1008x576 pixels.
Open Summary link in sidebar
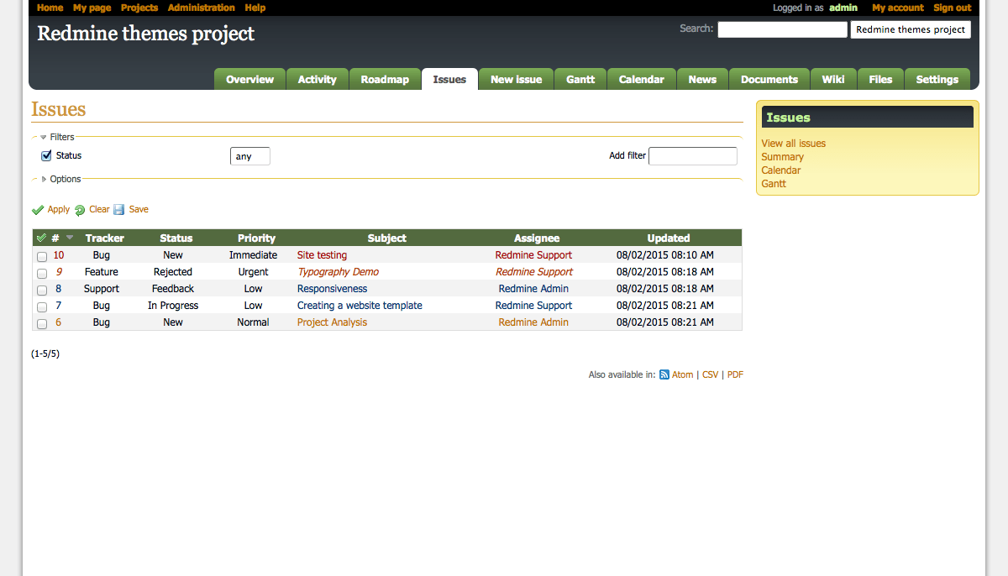tap(783, 157)
